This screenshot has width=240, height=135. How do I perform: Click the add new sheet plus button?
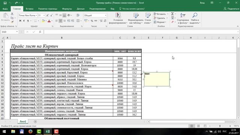35,121
